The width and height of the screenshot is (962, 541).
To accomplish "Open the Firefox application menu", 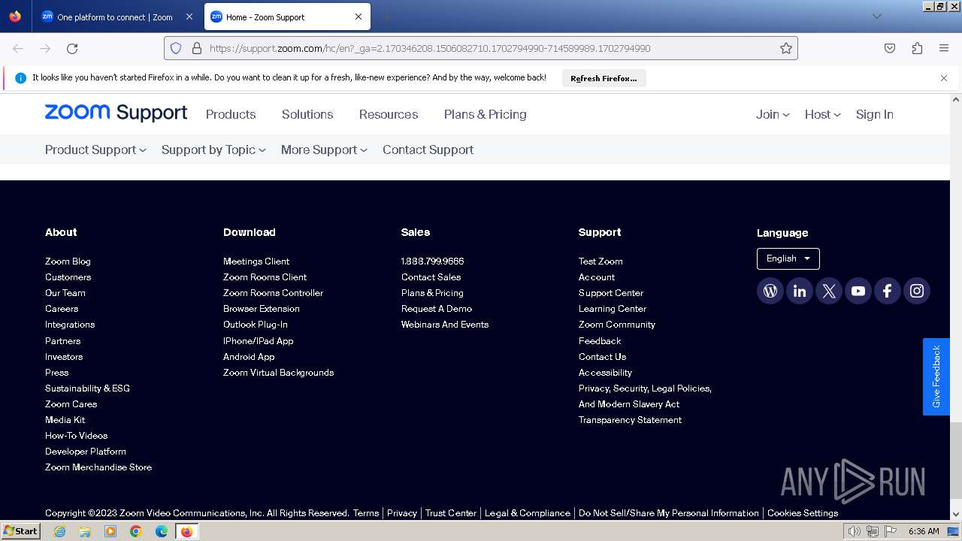I will [x=944, y=48].
